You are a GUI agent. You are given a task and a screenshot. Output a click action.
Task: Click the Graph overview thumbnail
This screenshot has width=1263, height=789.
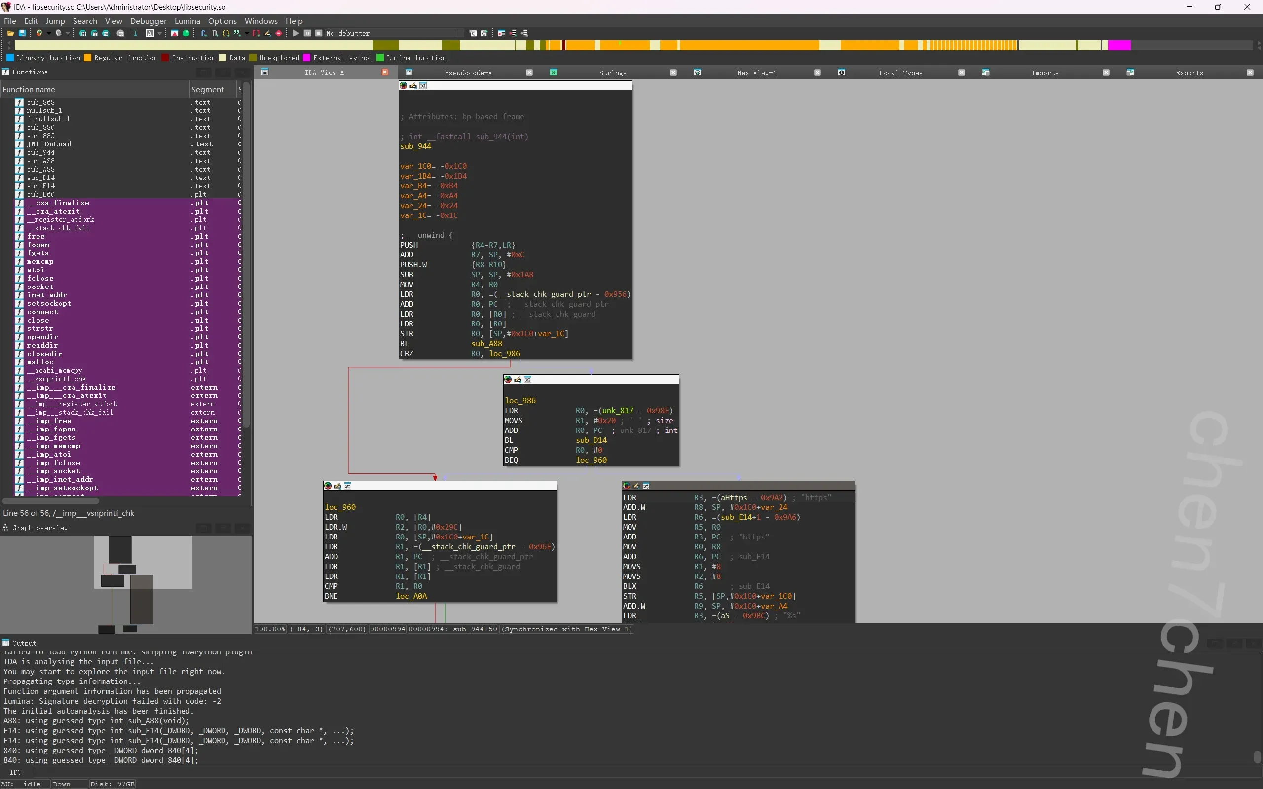tap(126, 584)
